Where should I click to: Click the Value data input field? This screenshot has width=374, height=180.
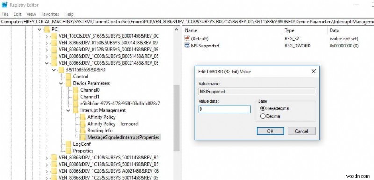(x=224, y=109)
